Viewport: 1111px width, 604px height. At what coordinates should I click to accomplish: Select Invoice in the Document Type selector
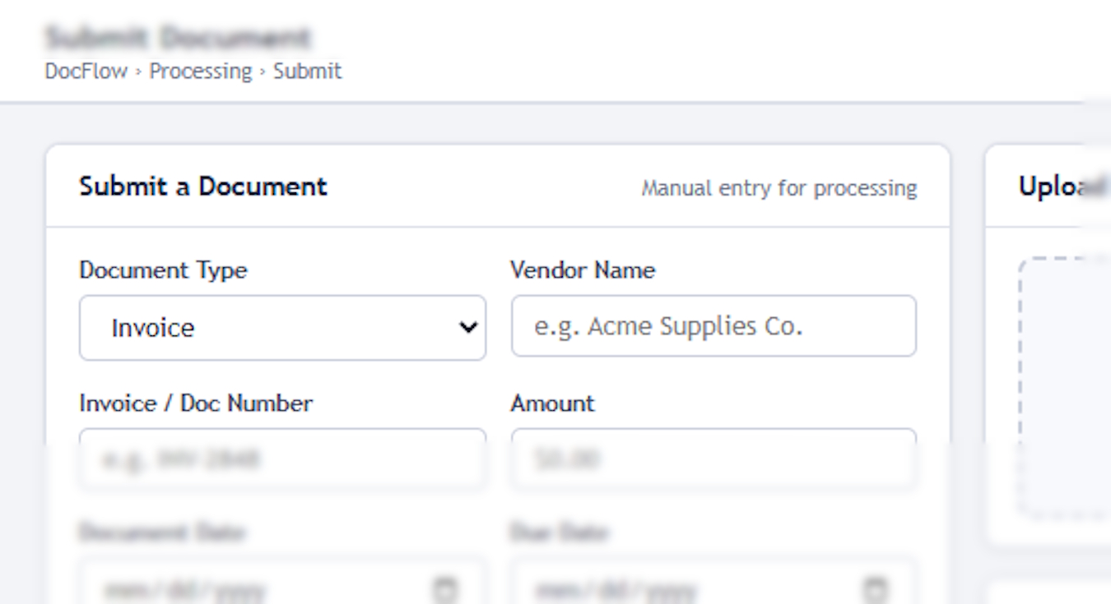[283, 327]
